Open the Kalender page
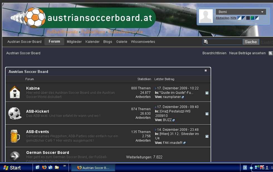The height and width of the screenshot is (172, 273). [92, 42]
